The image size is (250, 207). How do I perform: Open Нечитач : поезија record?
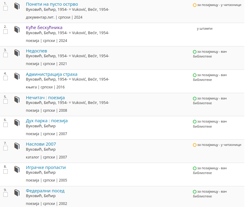[45, 98]
